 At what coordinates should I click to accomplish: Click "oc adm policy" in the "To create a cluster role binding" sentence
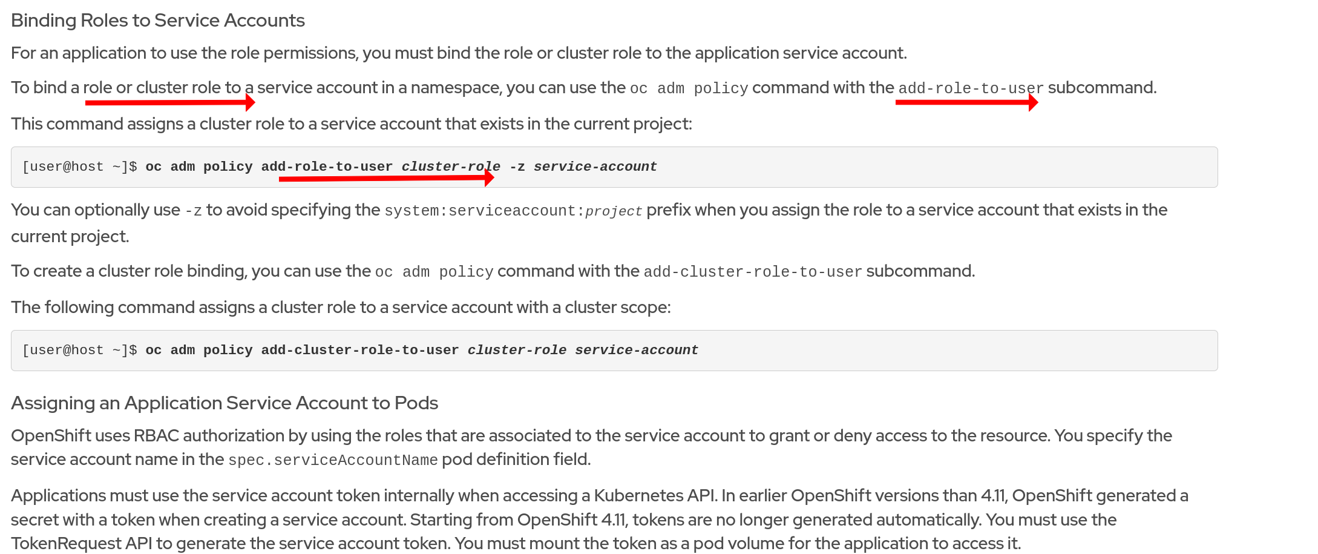coord(434,272)
